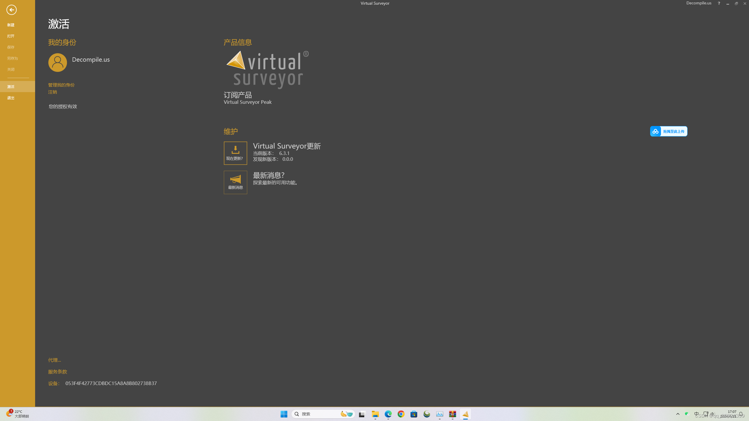Open the 管理我的身份 link
749x421 pixels.
(x=61, y=85)
